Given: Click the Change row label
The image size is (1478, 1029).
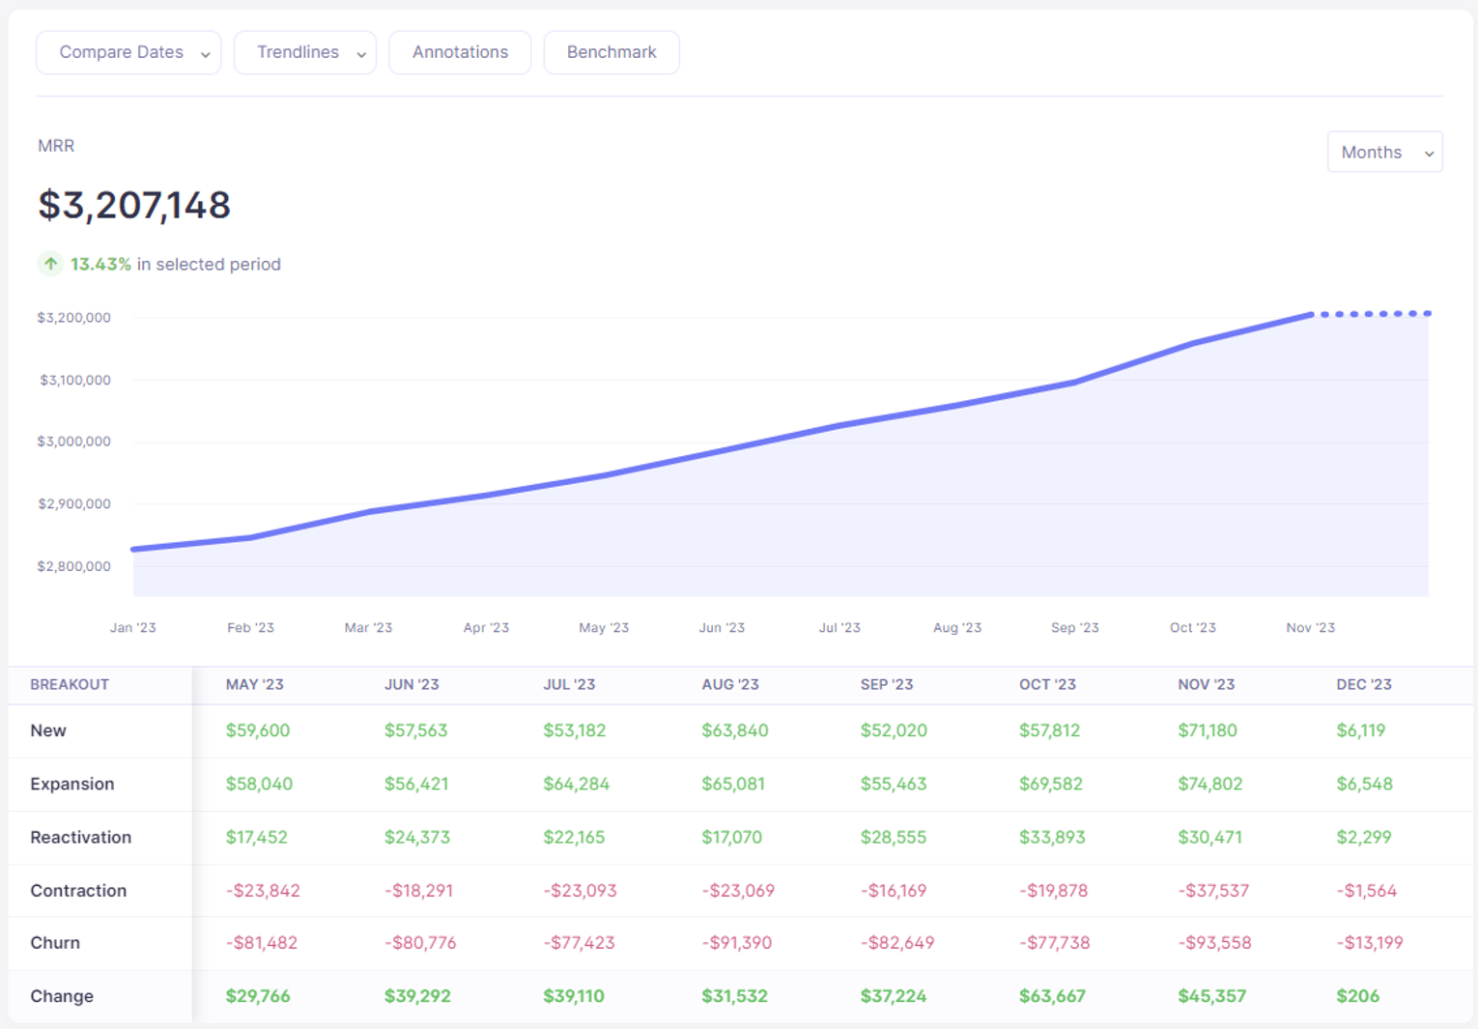Looking at the screenshot, I should [62, 996].
